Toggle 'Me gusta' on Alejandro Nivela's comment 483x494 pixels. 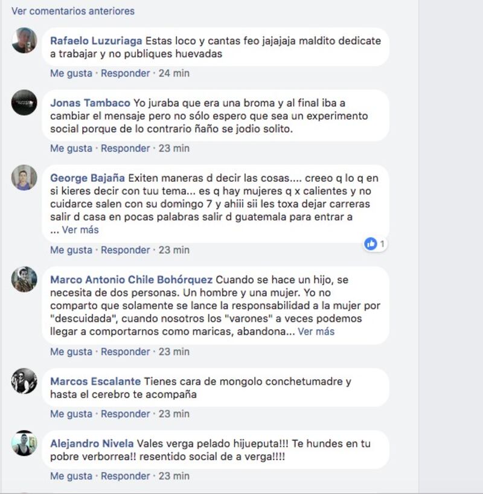click(x=71, y=476)
